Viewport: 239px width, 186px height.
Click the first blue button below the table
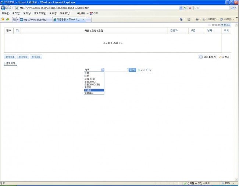[x=10, y=57]
